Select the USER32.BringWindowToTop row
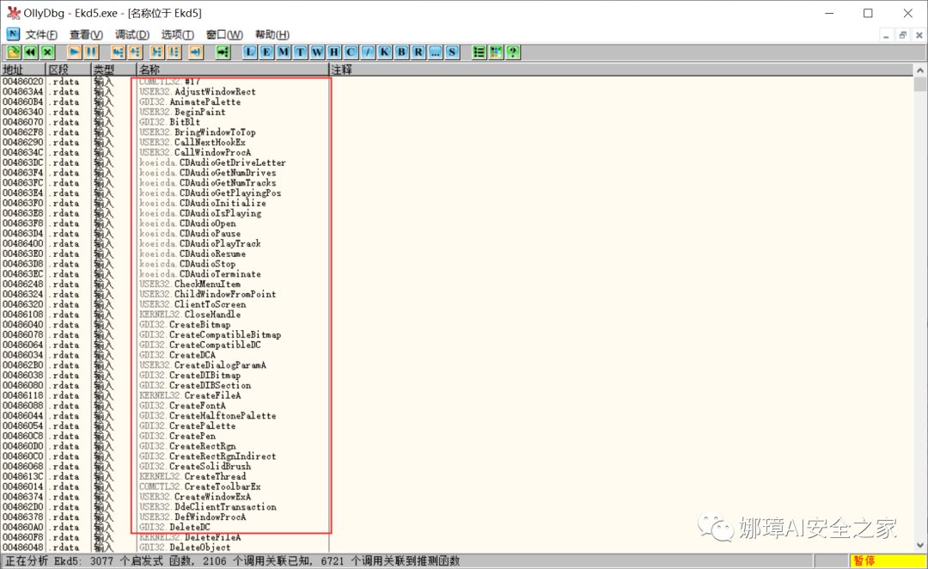Viewport: 928px width, 569px height. coord(457,132)
